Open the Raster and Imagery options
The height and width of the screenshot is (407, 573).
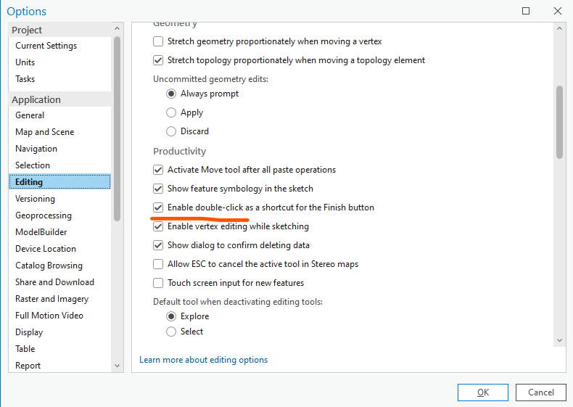52,299
